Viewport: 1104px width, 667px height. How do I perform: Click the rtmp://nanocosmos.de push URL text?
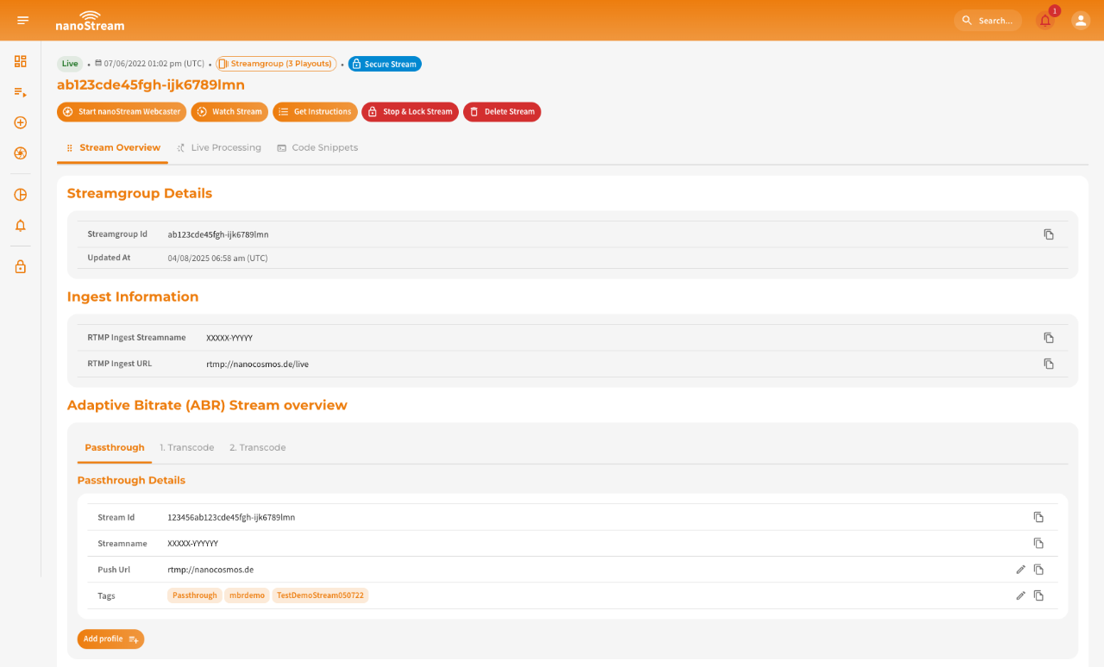tap(210, 570)
